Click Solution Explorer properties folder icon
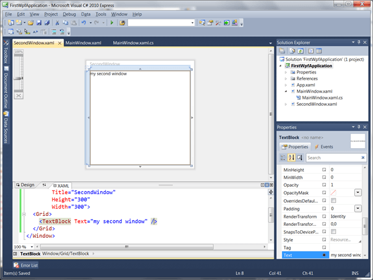Viewport: 373px width, 280px height. [x=282, y=51]
